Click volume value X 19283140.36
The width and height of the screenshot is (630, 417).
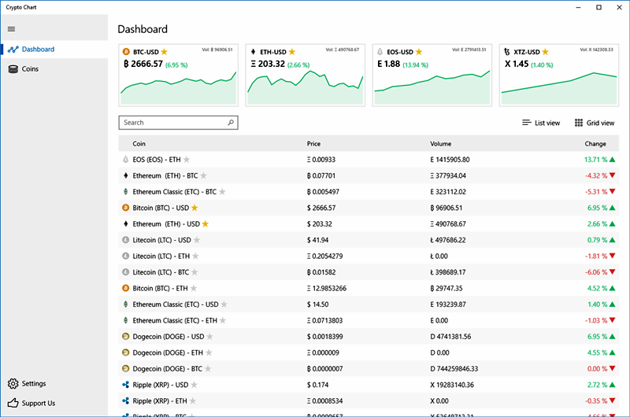(452, 385)
